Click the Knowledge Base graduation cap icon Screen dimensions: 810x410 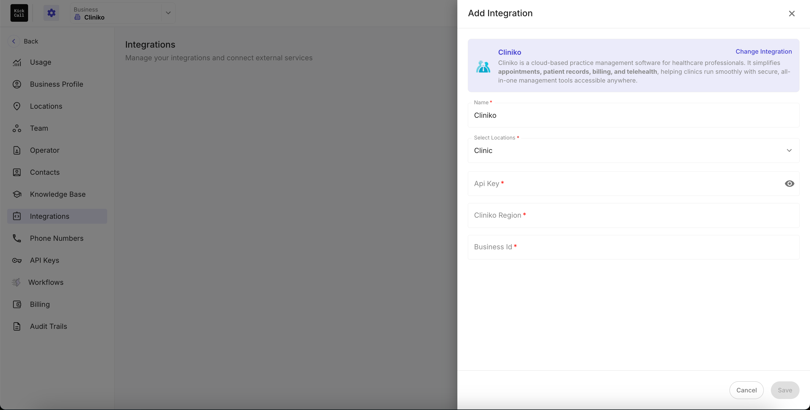pos(17,194)
